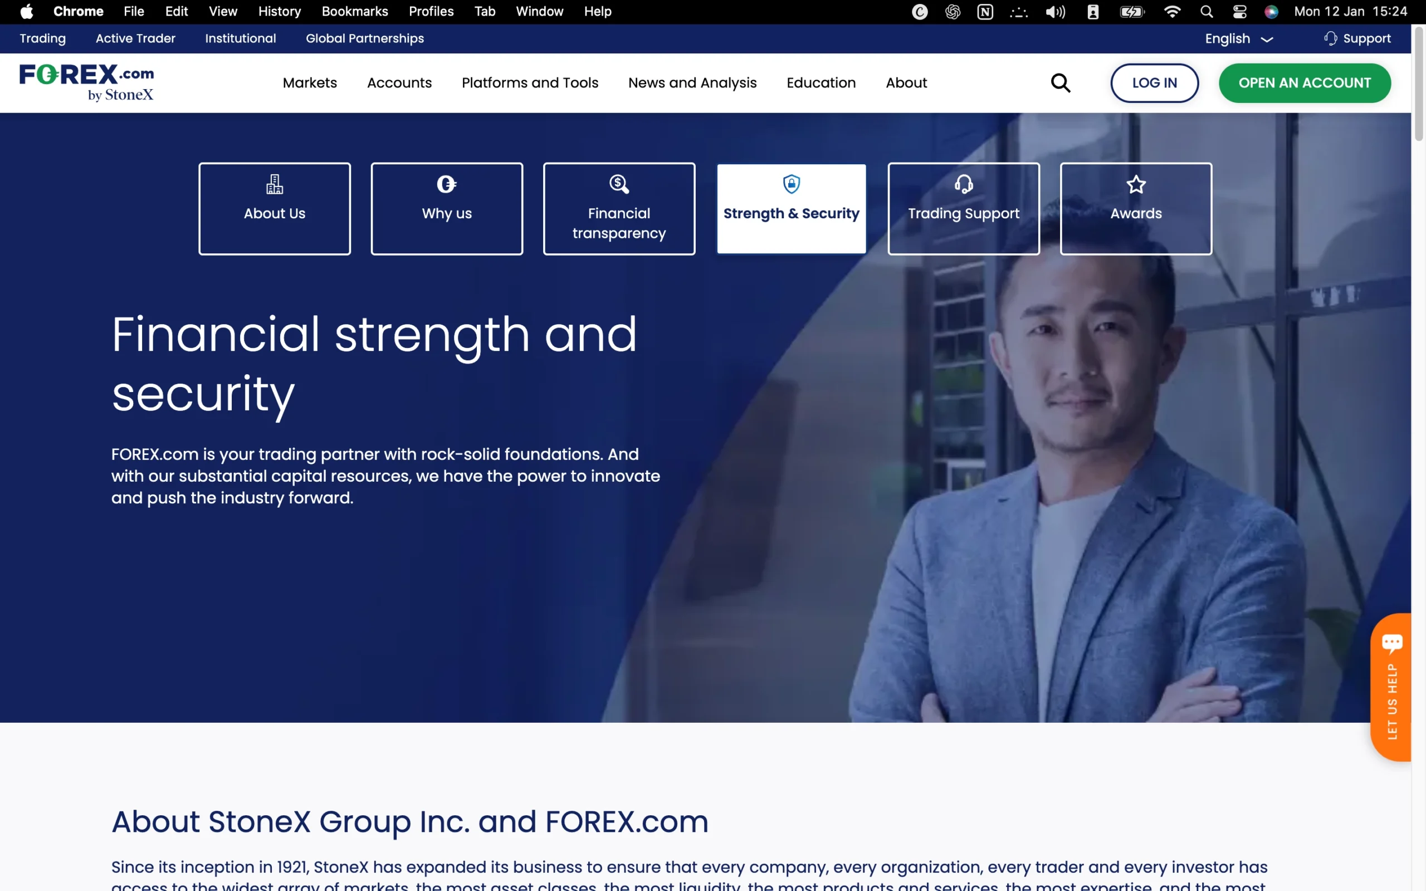The image size is (1426, 891).
Task: Click the FOREX.com by StoneX logo
Action: point(86,82)
